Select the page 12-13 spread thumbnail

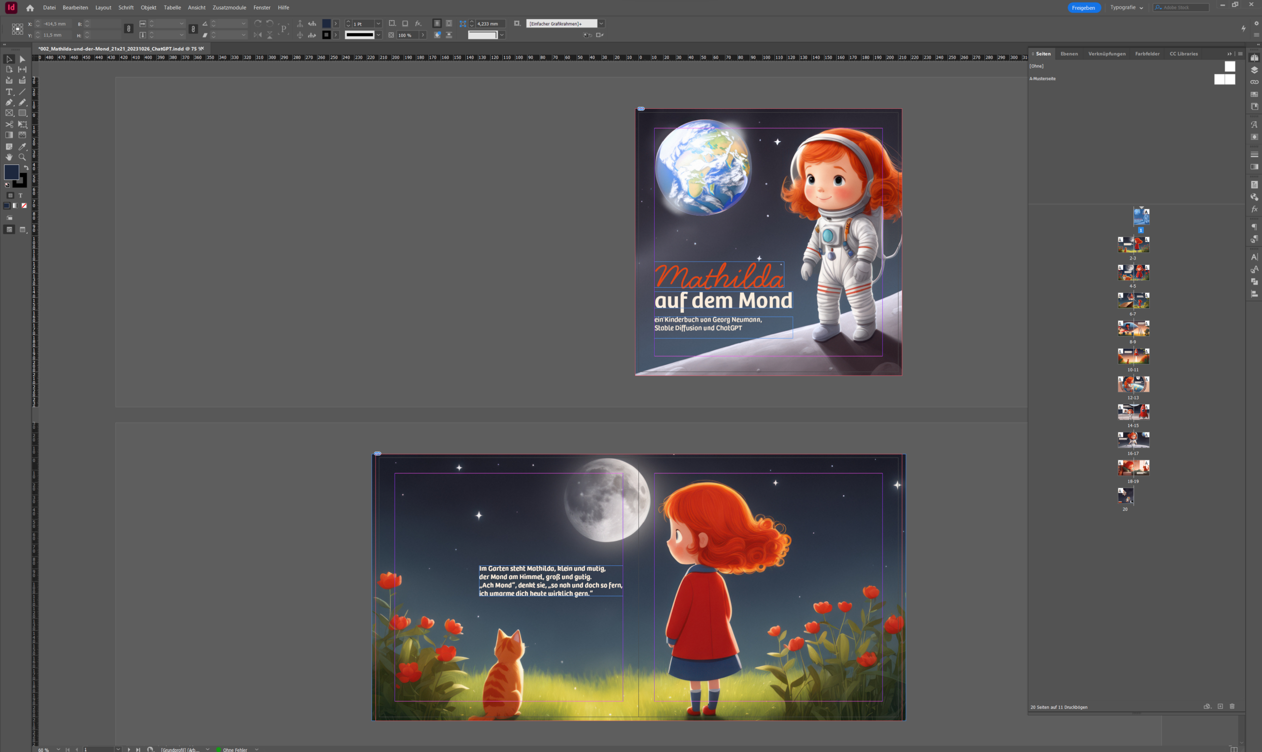1133,384
